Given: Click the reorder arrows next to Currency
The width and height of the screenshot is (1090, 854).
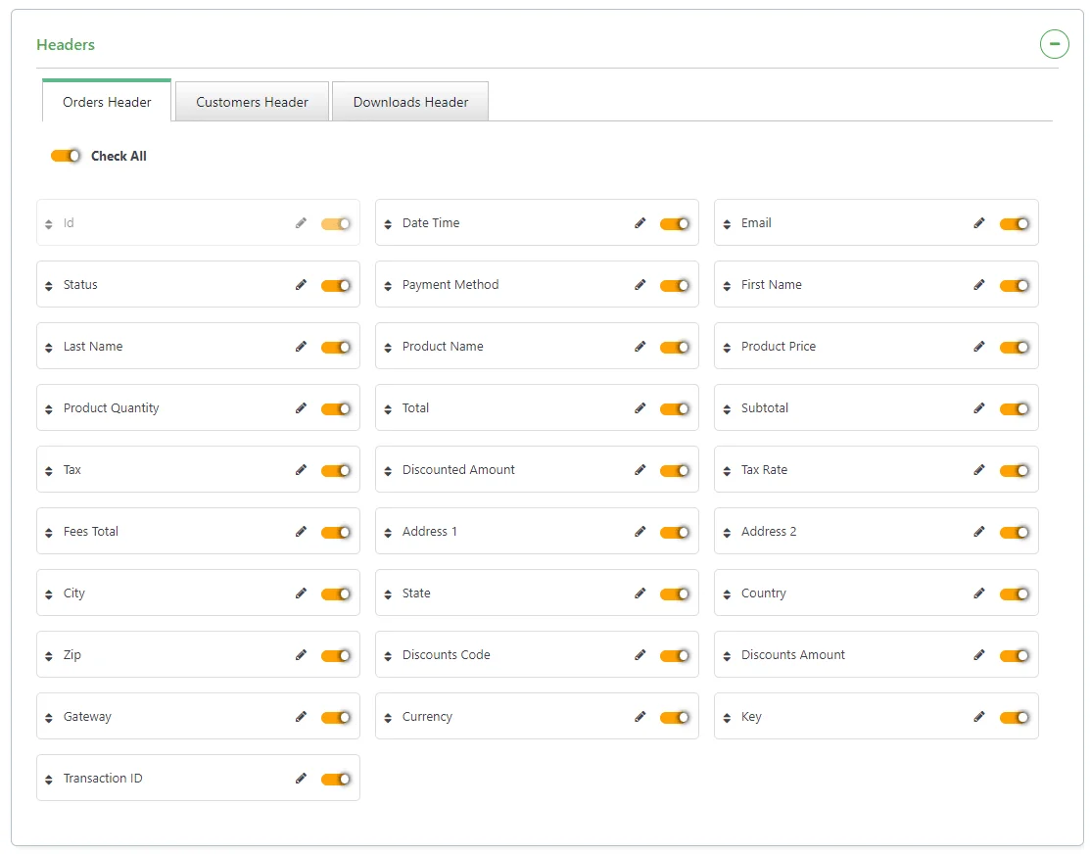Looking at the screenshot, I should click(x=388, y=718).
